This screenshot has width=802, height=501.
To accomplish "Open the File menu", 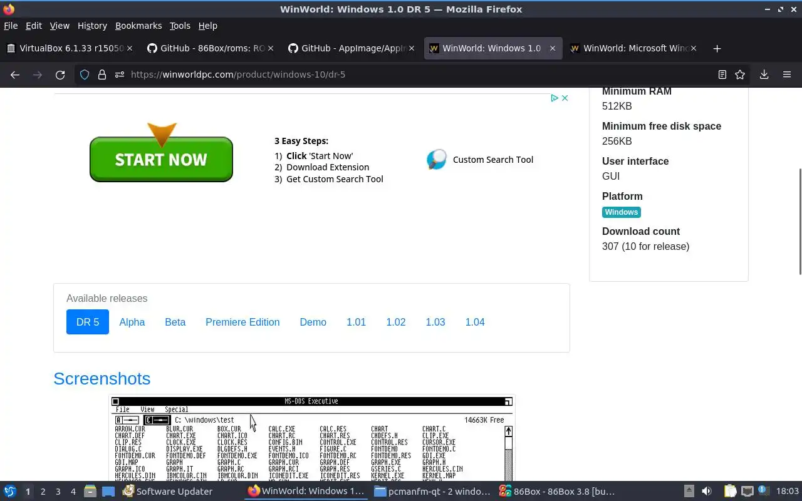I will coord(11,26).
